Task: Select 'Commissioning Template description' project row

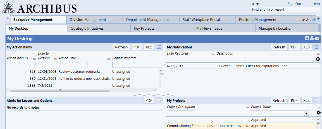Action: (241, 126)
